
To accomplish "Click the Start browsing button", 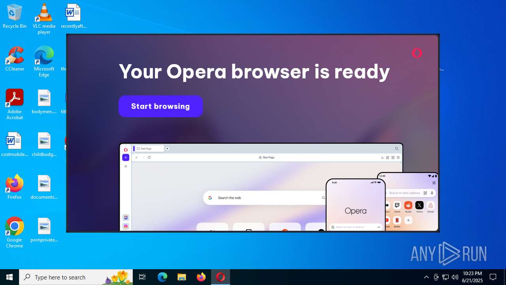I will 160,106.
